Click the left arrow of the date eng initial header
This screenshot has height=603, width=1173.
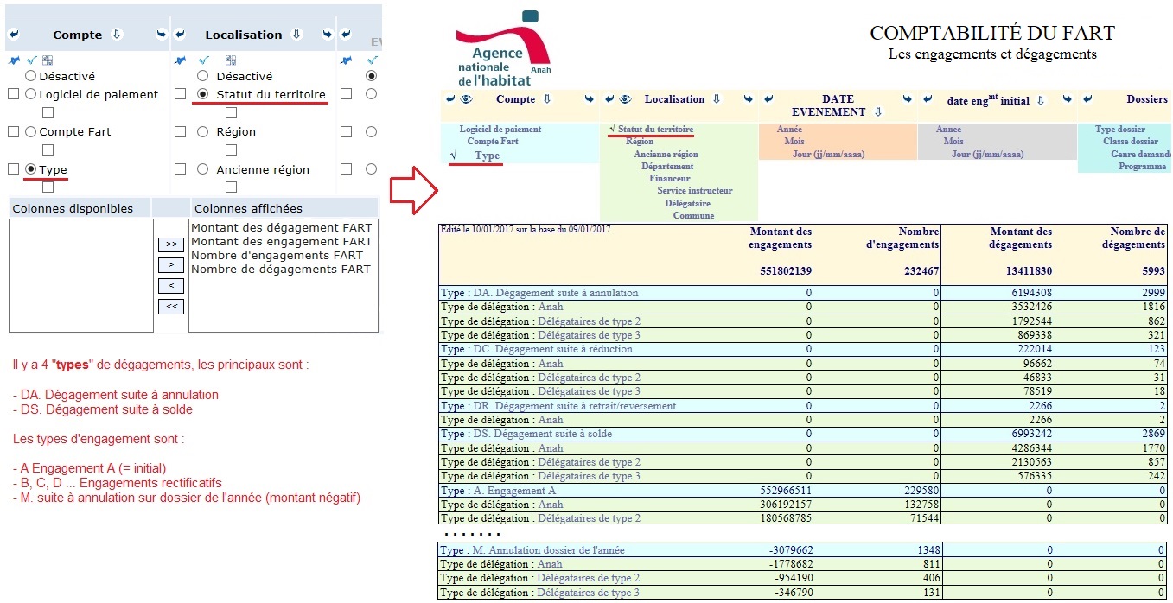pos(928,99)
